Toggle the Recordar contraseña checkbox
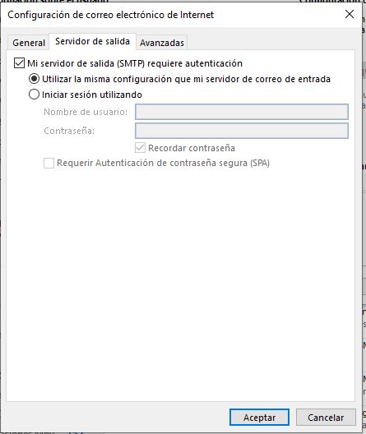The width and height of the screenshot is (366, 434). pyautogui.click(x=140, y=148)
